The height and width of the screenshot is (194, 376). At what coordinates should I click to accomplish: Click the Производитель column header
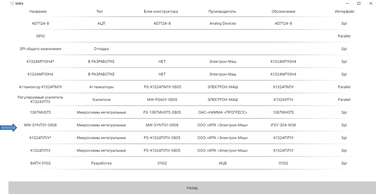222,12
